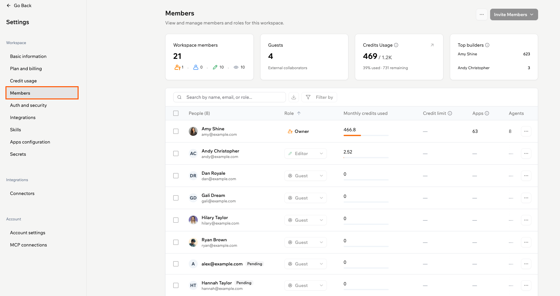This screenshot has width=560, height=296.
Task: Expand the Invite Members dropdown
Action: coord(514,14)
